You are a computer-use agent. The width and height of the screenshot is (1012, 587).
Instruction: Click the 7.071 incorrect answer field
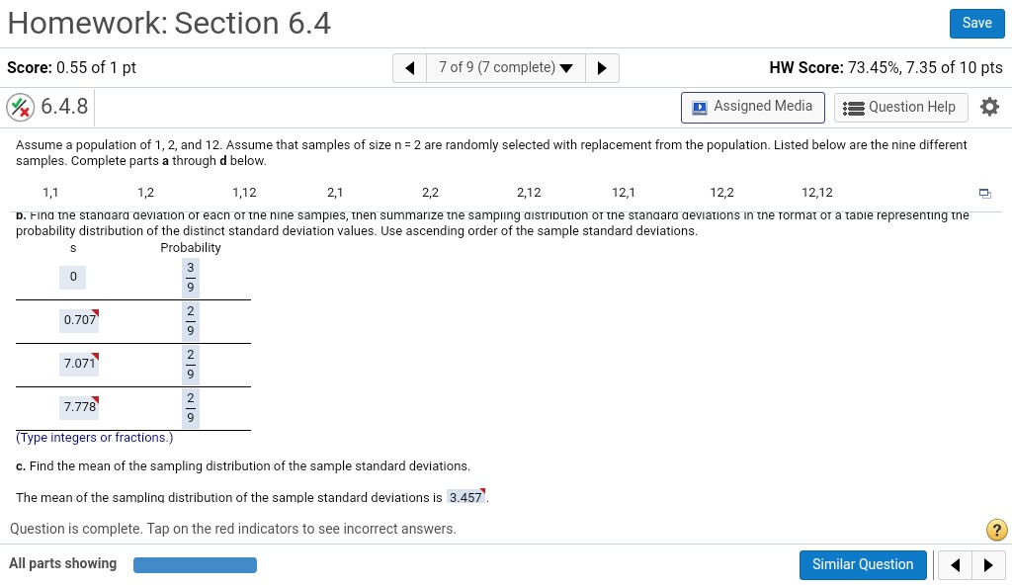point(80,364)
